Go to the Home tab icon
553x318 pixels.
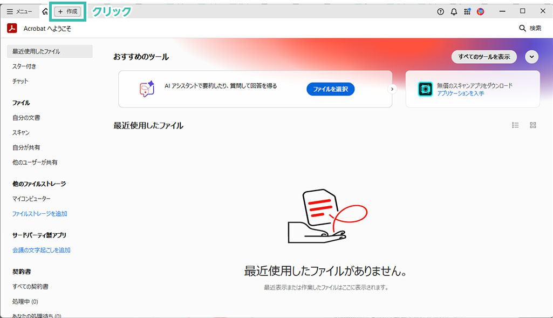coord(45,11)
